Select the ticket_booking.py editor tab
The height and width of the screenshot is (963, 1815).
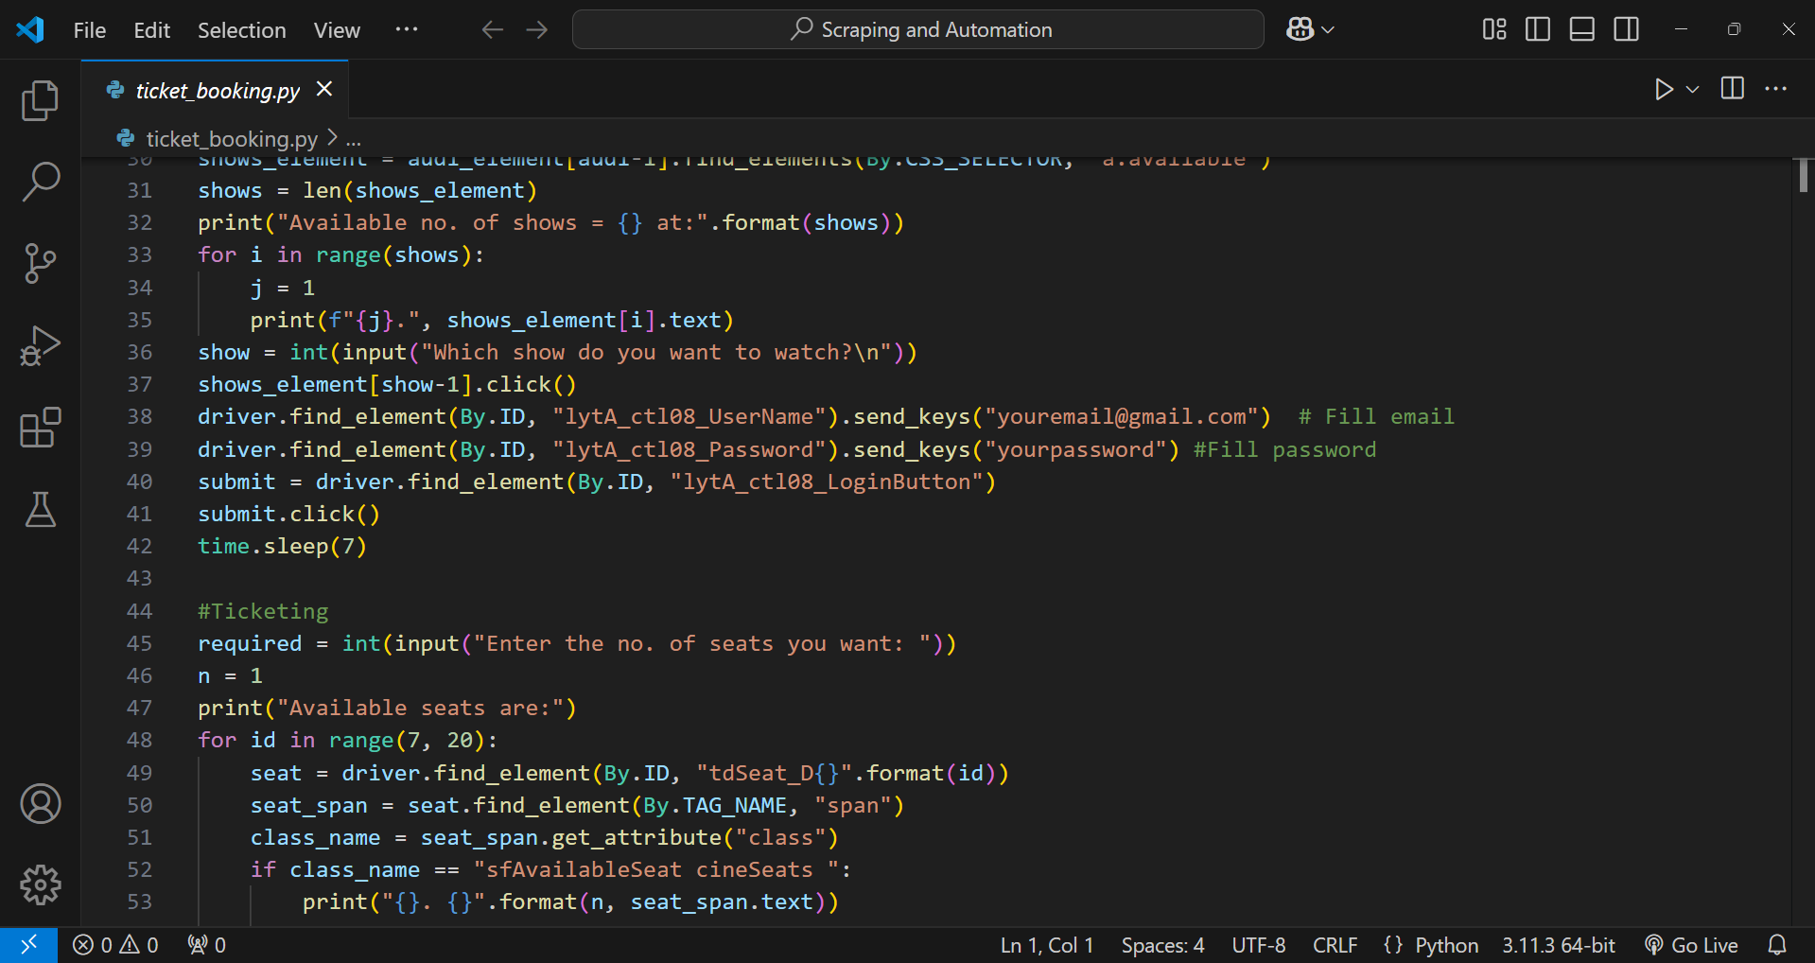coord(217,90)
